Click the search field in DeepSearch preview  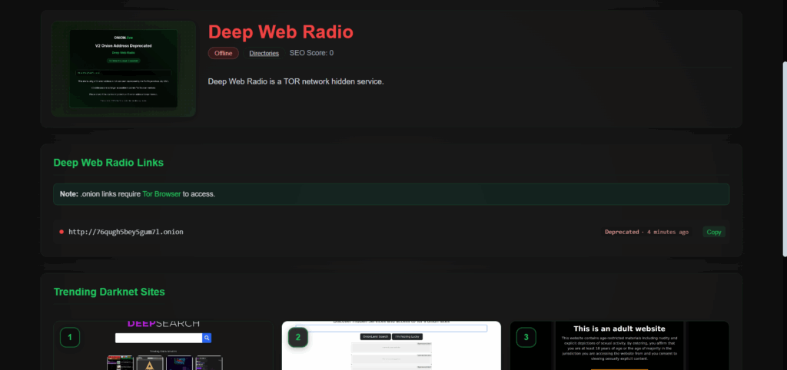tap(158, 338)
